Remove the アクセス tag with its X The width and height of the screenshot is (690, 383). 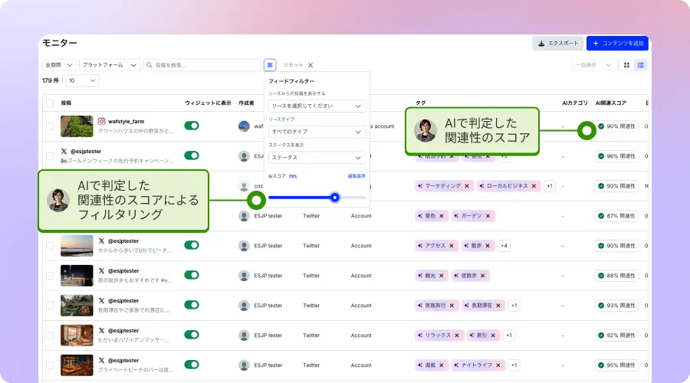[x=452, y=246]
